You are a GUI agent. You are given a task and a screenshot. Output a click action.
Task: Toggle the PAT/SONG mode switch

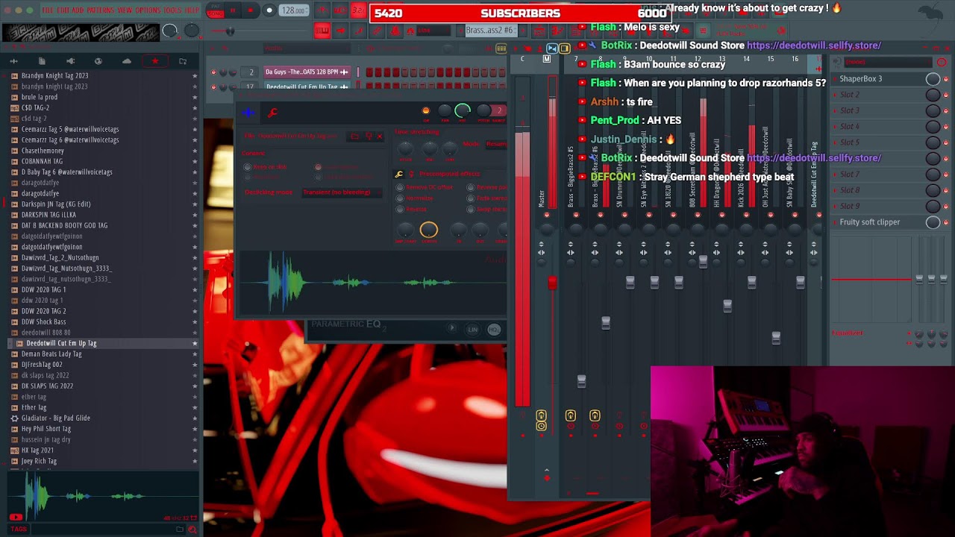coord(215,11)
